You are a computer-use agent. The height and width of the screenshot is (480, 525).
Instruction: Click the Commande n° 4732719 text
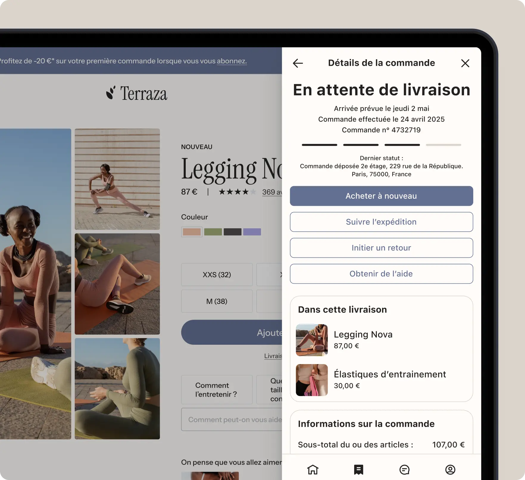381,130
